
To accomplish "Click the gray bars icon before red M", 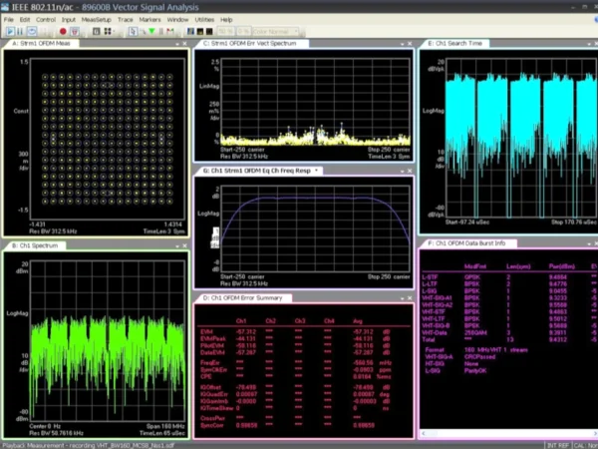I will pos(160,31).
